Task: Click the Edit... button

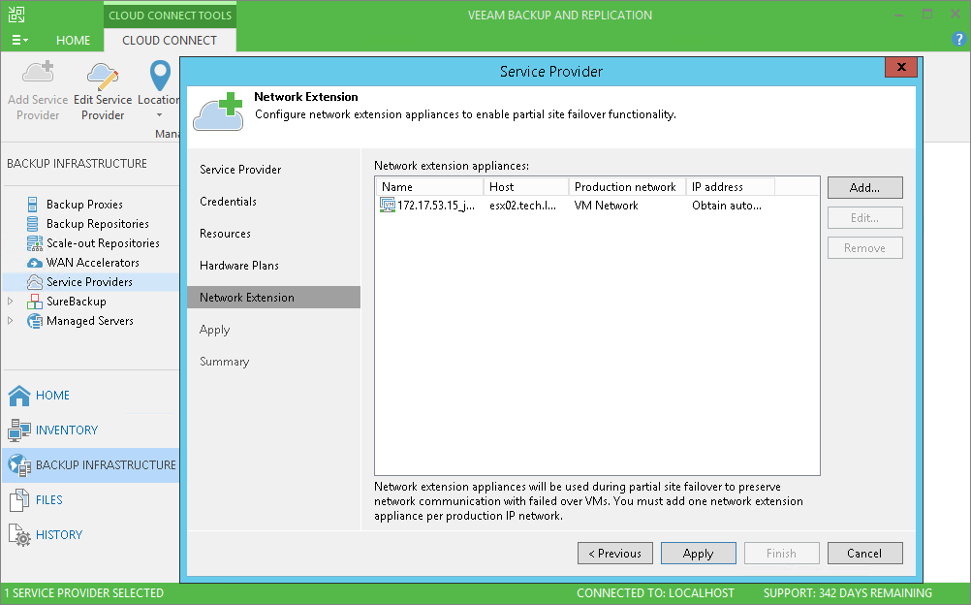Action: pyautogui.click(x=864, y=217)
